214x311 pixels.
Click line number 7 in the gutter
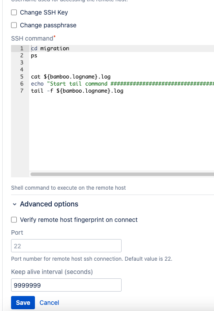[x=22, y=91]
